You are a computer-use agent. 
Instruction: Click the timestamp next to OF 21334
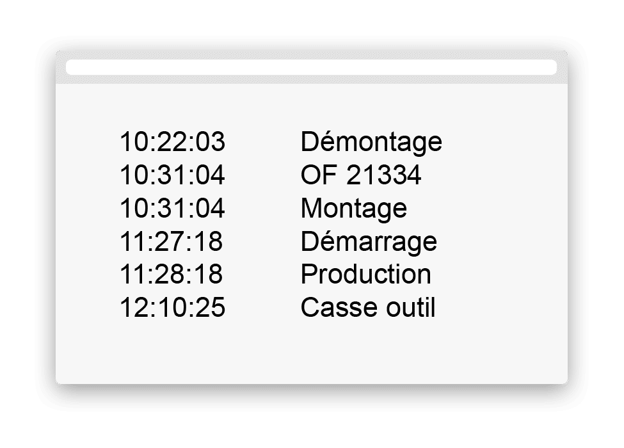tap(172, 175)
